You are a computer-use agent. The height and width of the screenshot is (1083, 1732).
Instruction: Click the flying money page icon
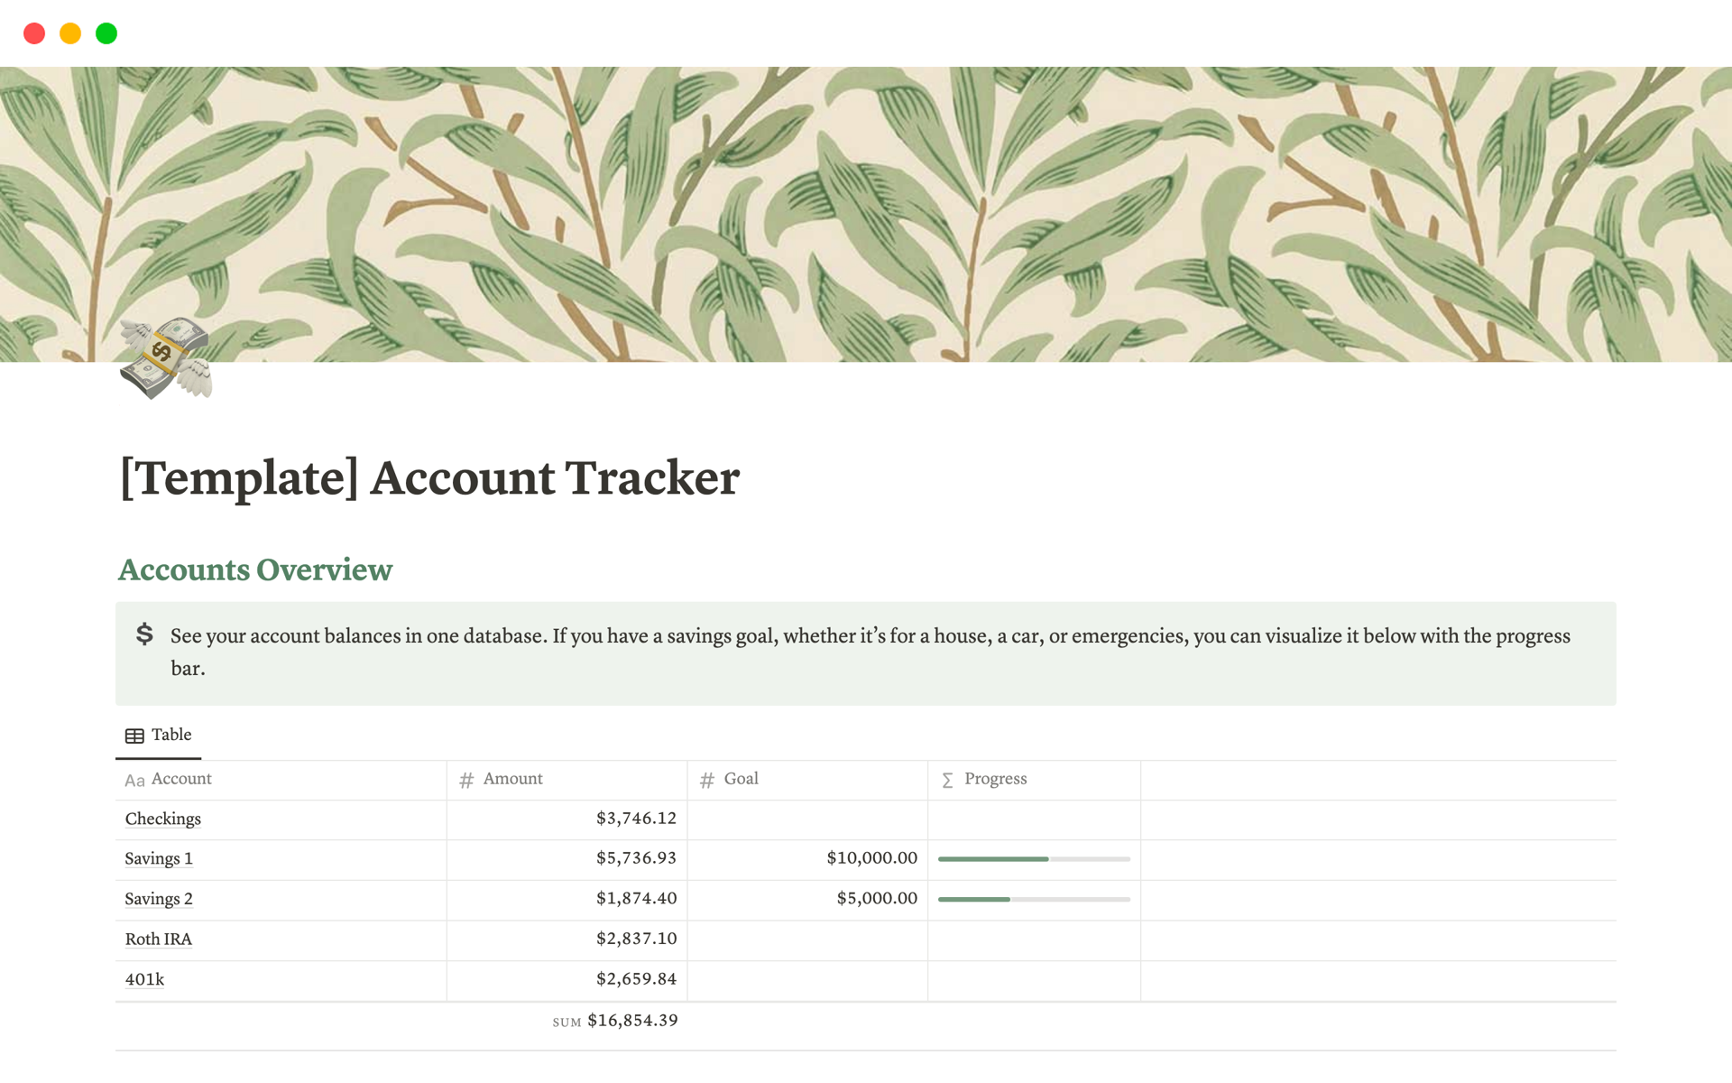tap(166, 357)
